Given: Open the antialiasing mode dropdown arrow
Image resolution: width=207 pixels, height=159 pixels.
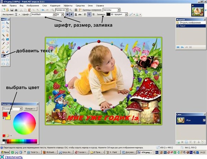Looking at the screenshot, I should pos(134,14).
